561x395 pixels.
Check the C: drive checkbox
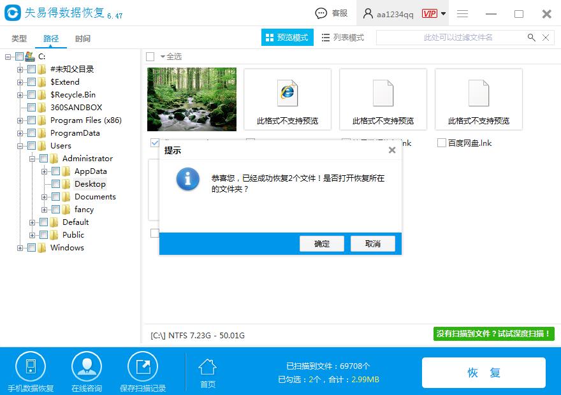(x=19, y=57)
